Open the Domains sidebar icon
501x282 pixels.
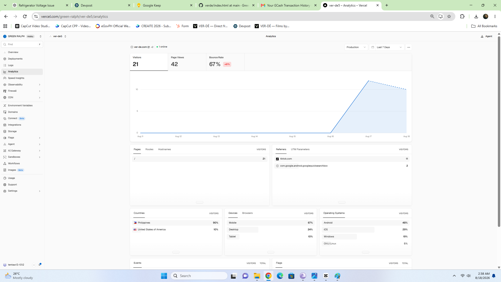point(5,112)
